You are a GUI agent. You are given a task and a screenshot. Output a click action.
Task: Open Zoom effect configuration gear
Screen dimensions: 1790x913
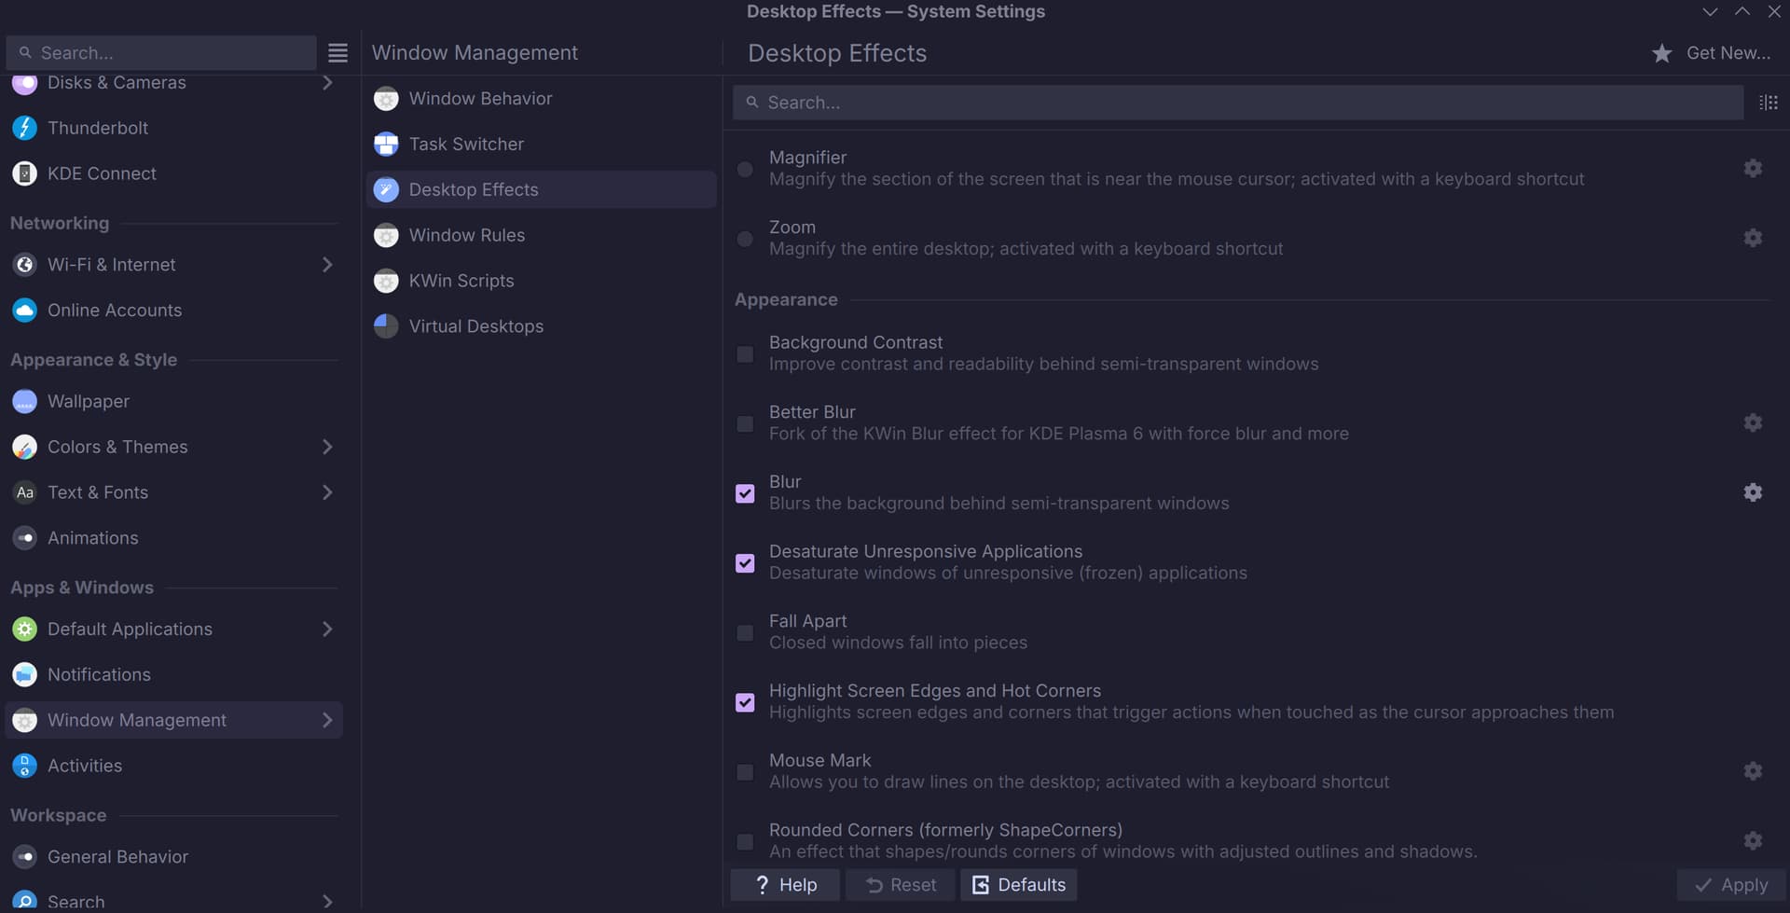1753,238
